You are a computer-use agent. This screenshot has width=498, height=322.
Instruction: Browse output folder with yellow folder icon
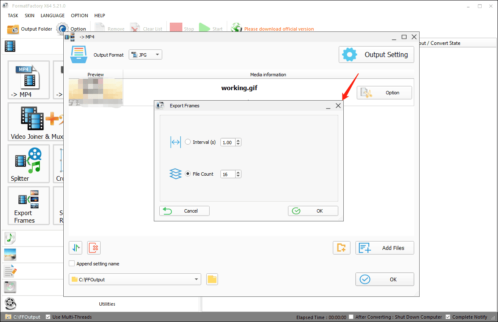click(x=212, y=279)
